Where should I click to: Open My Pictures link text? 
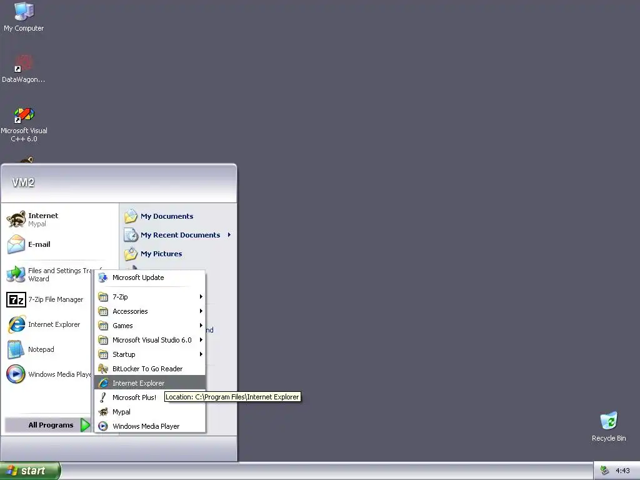point(161,254)
